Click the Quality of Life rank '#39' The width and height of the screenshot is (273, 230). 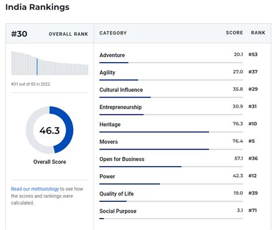pos(253,193)
